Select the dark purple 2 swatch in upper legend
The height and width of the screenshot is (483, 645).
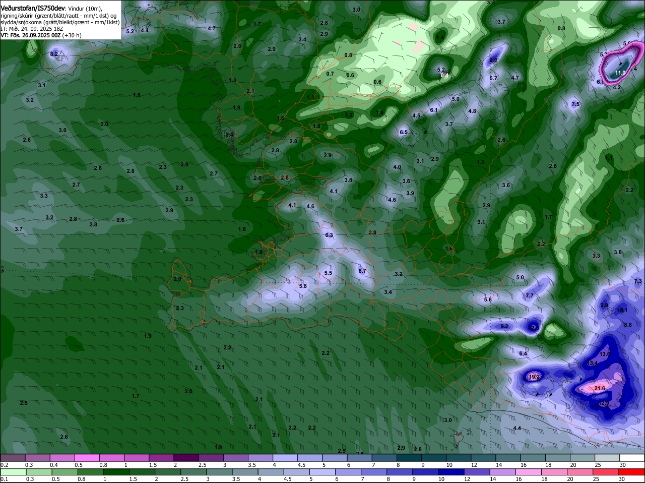tap(186, 458)
